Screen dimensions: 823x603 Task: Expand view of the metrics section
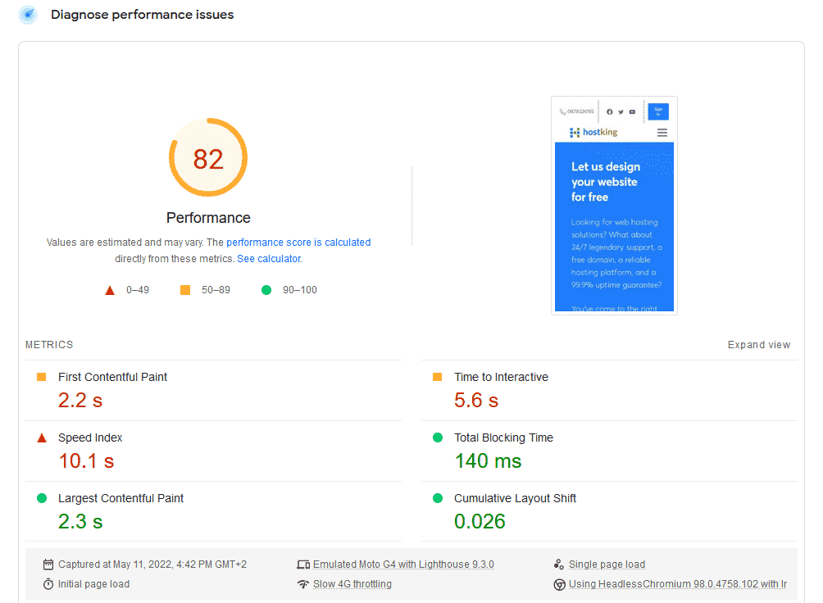(x=758, y=345)
